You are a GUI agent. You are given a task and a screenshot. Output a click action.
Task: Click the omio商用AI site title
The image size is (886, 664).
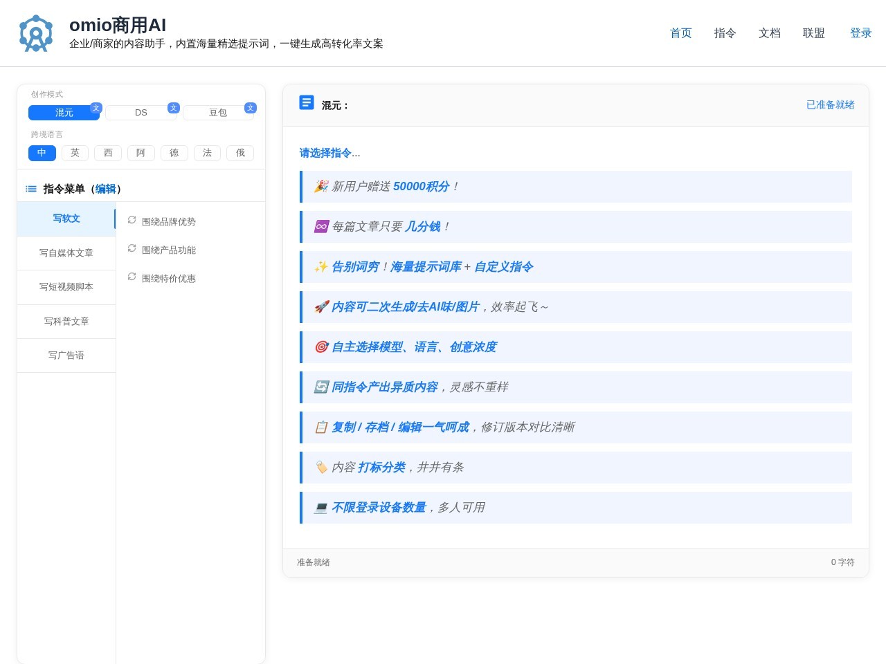(x=118, y=25)
